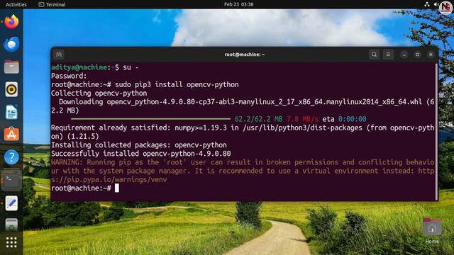Open the Text Editor dock icon
454x255 pixels.
coord(11,203)
